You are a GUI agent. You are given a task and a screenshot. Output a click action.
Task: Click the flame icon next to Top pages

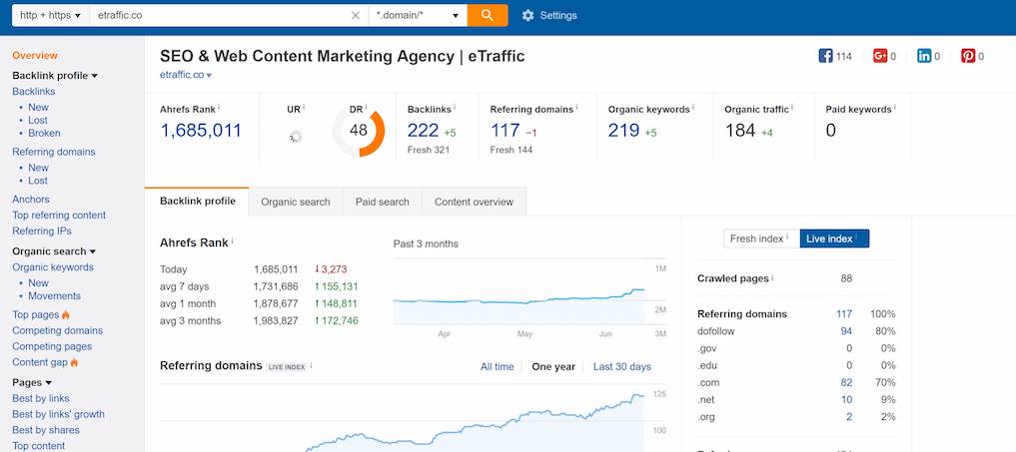[66, 314]
